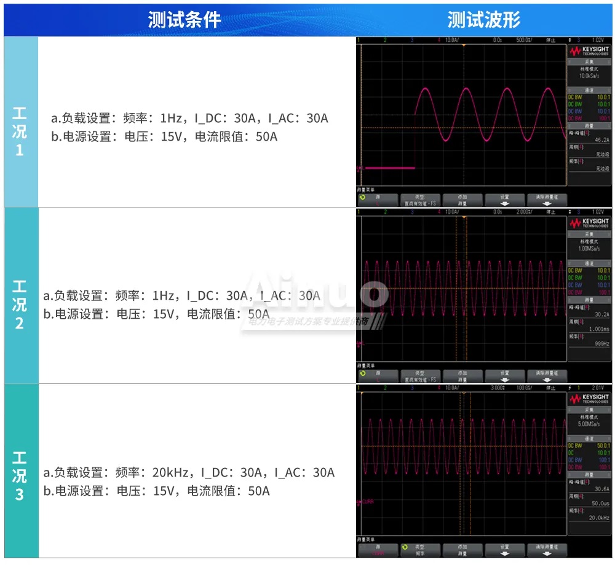Click the Keysight logo in the bottom oscilloscope
The image size is (615, 565).
tap(588, 399)
